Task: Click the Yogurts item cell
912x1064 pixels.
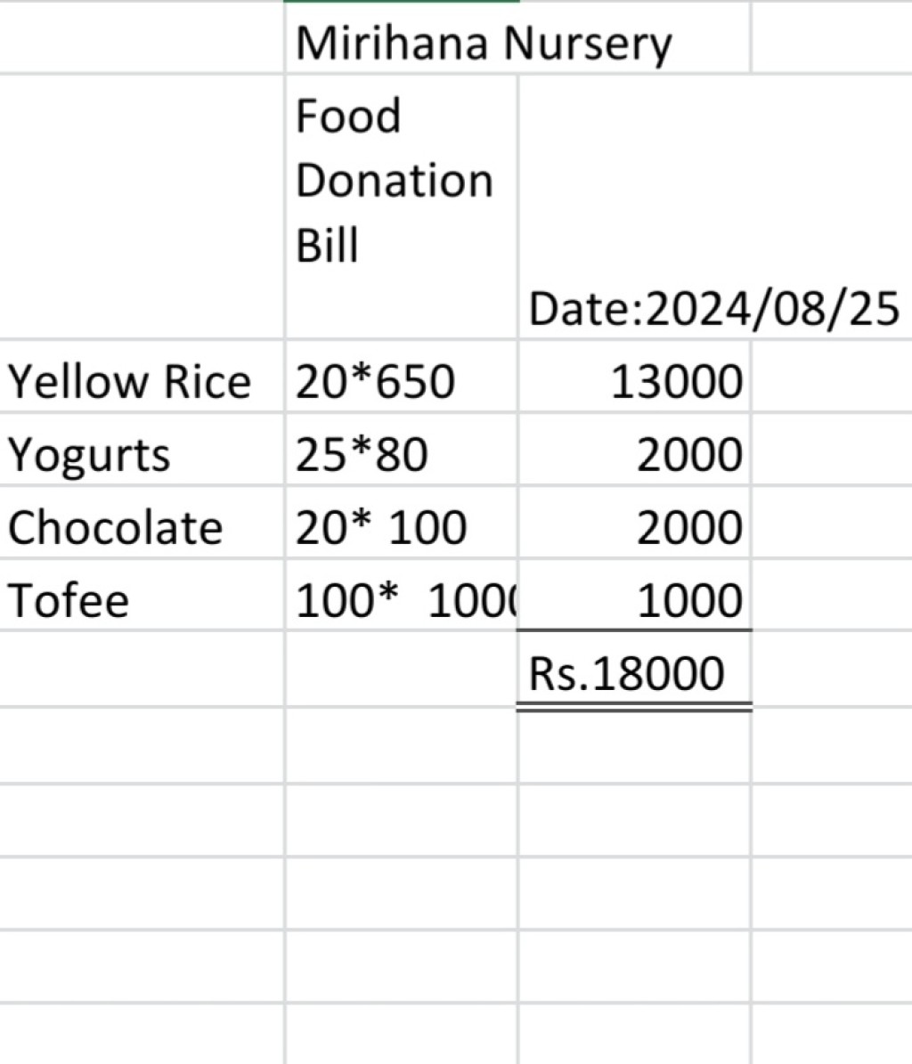Action: pos(142,450)
